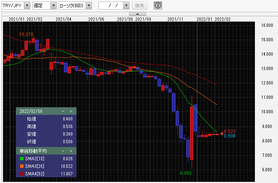Click the SMA4[52] value 11.907
Screen dimensions: 278x183
point(67,174)
